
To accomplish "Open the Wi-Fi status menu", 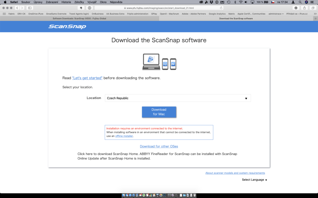I will click(x=241, y=2).
